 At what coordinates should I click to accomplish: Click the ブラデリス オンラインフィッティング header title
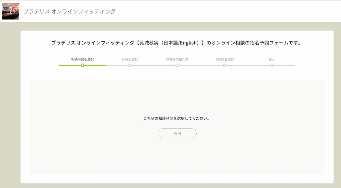click(69, 11)
